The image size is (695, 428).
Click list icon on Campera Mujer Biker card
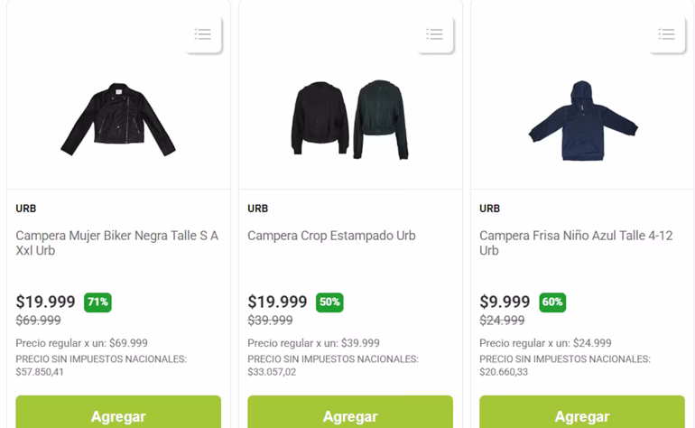coord(203,34)
